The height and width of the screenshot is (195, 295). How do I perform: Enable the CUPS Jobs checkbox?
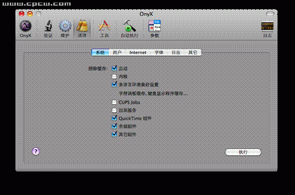coord(114,102)
